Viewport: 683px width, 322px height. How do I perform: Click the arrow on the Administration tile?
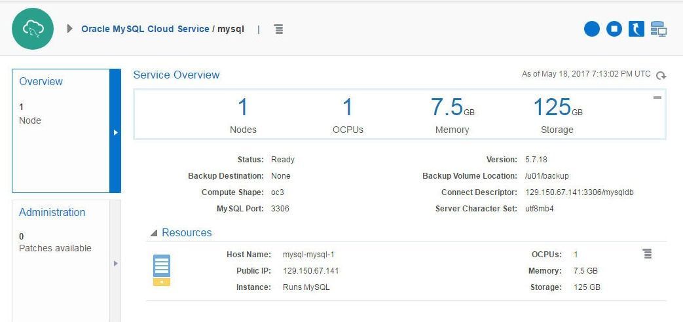115,263
